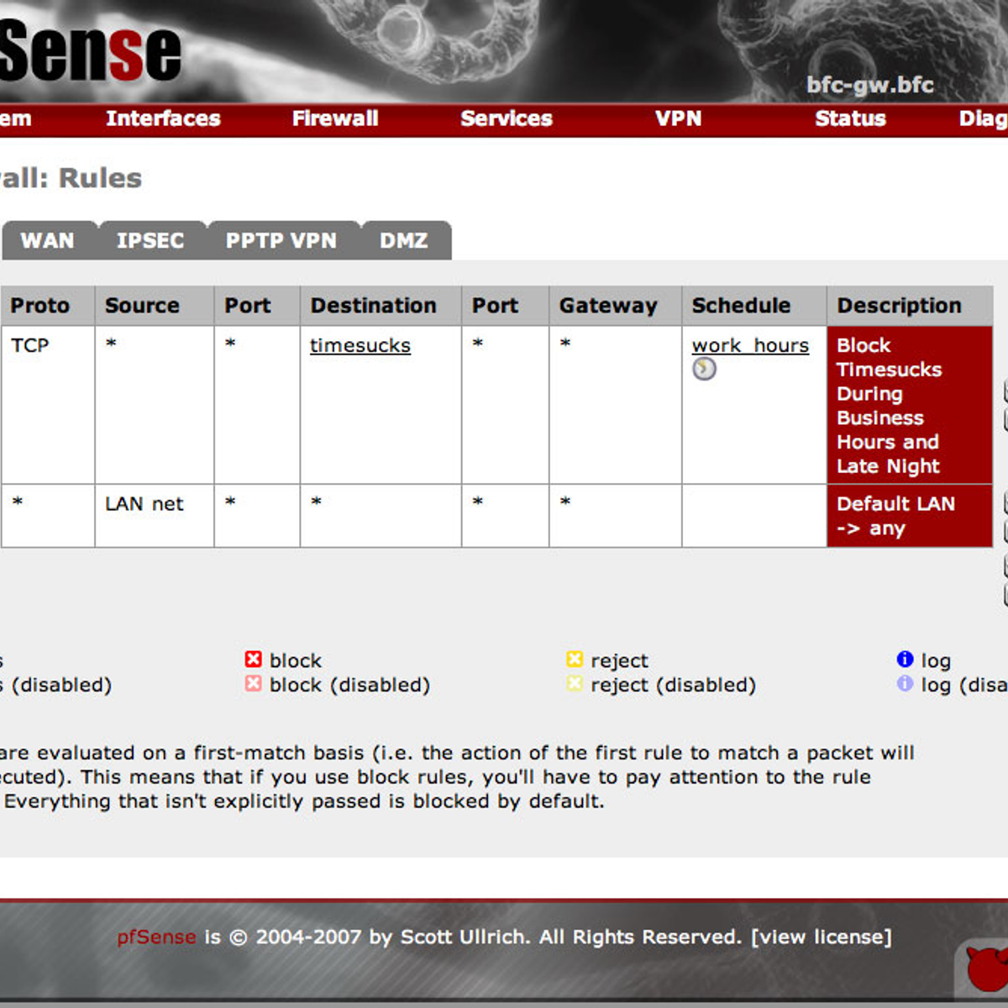Viewport: 1008px width, 1008px height.
Task: Click the block legend label
Action: click(296, 660)
